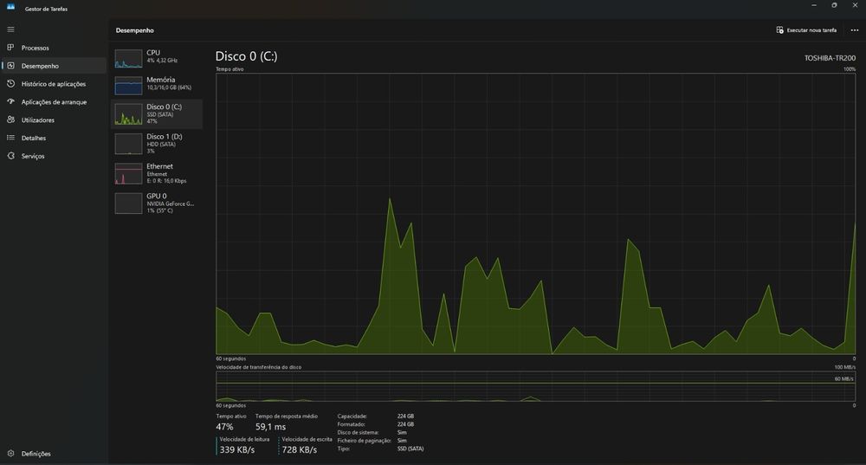The height and width of the screenshot is (465, 866).
Task: Choose Disco 1 (D:) HDD entry
Action: (157, 144)
